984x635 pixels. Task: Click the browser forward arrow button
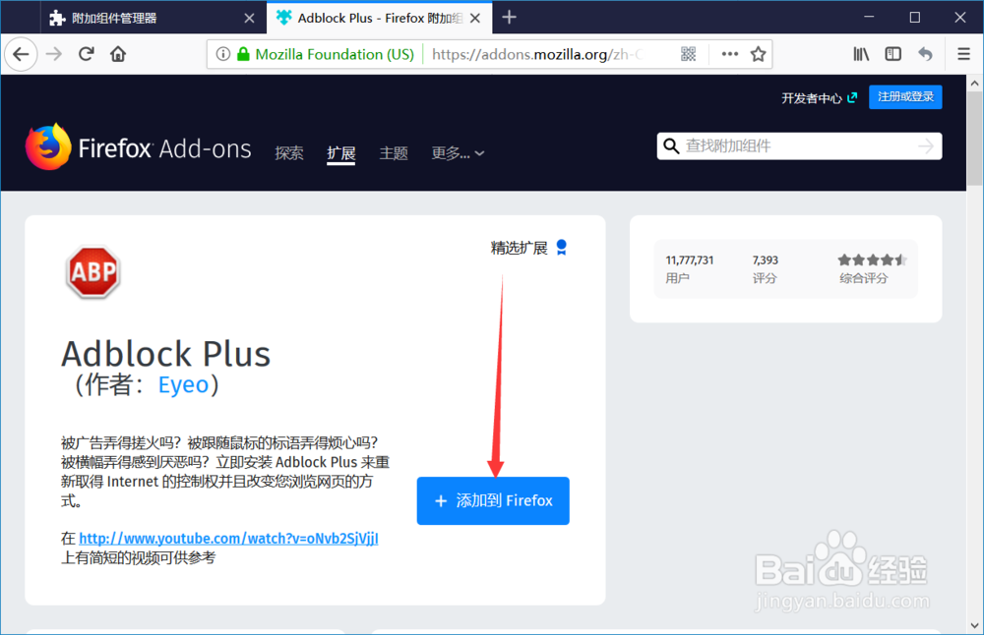[54, 54]
